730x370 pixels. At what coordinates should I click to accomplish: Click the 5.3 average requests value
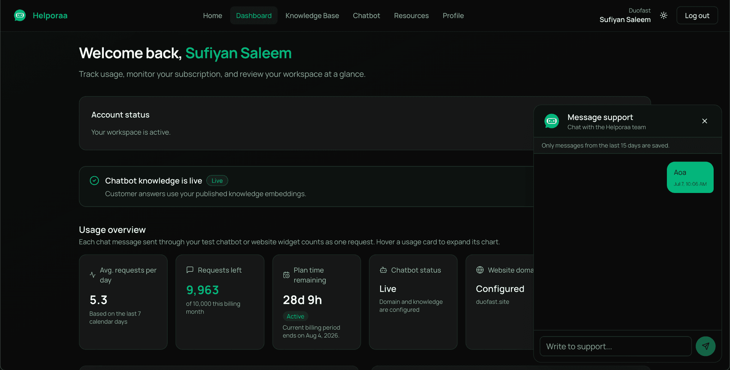[x=98, y=300]
